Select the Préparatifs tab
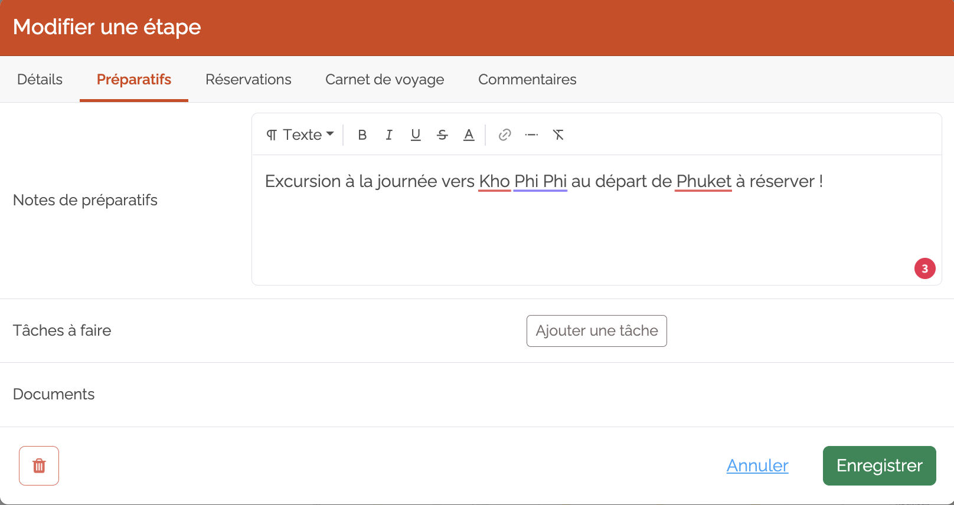The image size is (954, 505). [134, 80]
